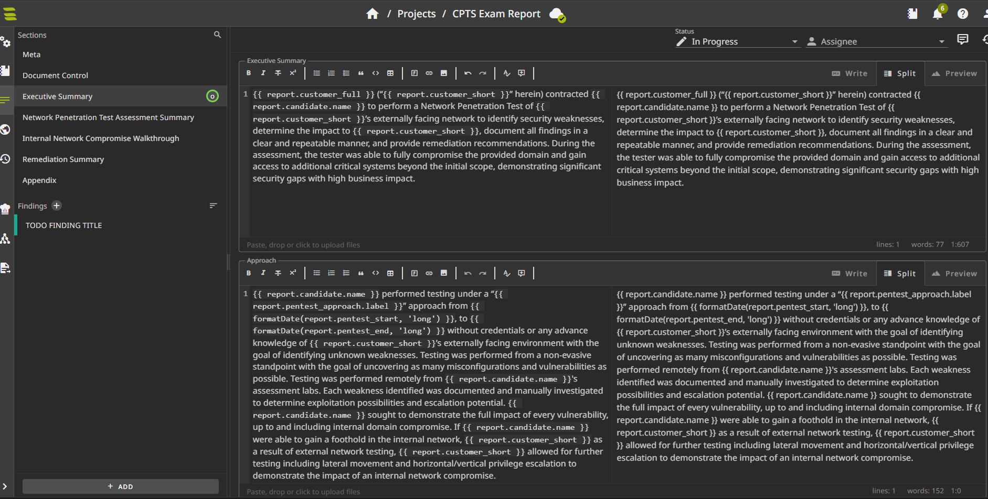Viewport: 988px width, 499px height.
Task: Toggle bold in Executive Summary toolbar
Action: pyautogui.click(x=249, y=73)
